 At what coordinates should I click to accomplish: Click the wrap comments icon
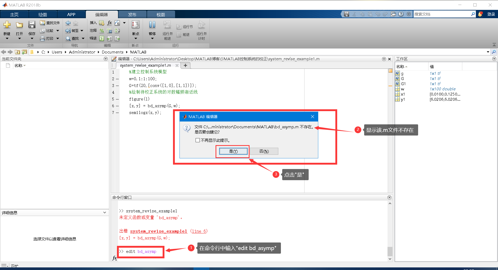pyautogui.click(x=117, y=31)
